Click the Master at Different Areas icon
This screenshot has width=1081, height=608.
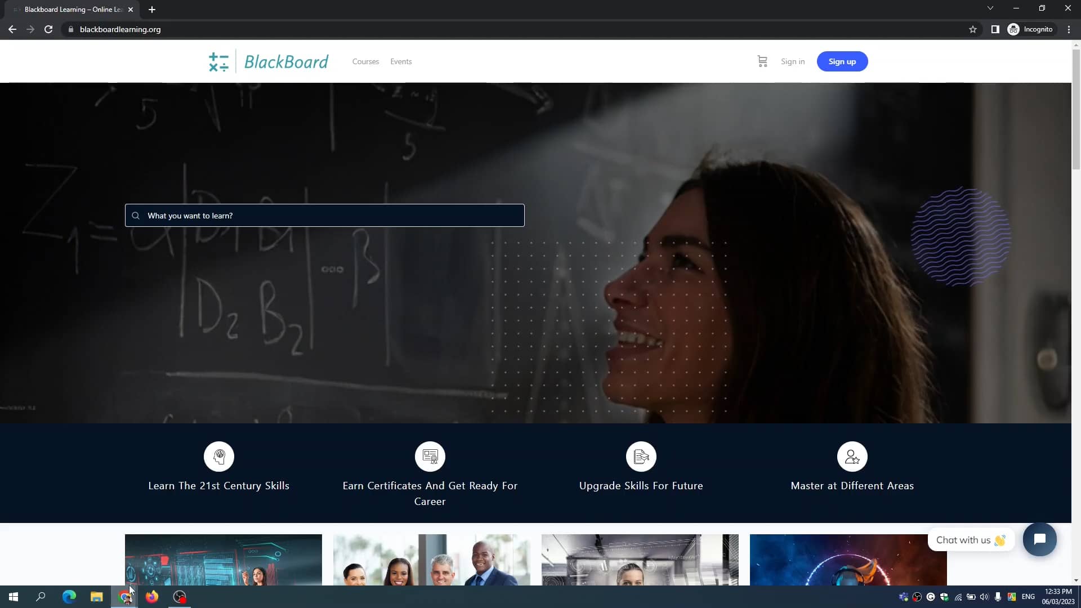pos(851,456)
